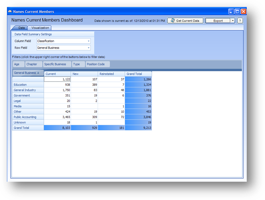The width and height of the screenshot is (265, 200).
Task: Click the Type filter button
Action: click(x=78, y=64)
